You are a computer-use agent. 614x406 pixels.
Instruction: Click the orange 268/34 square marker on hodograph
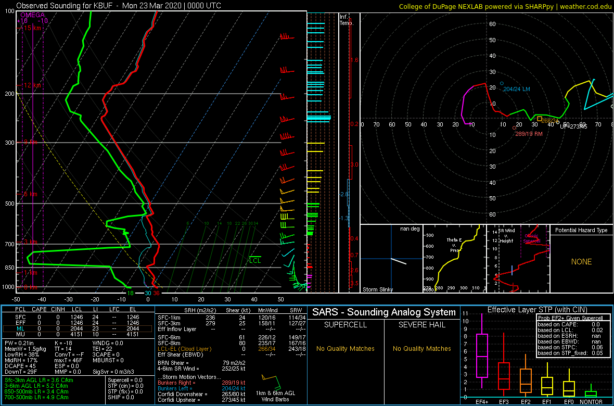tap(540, 119)
